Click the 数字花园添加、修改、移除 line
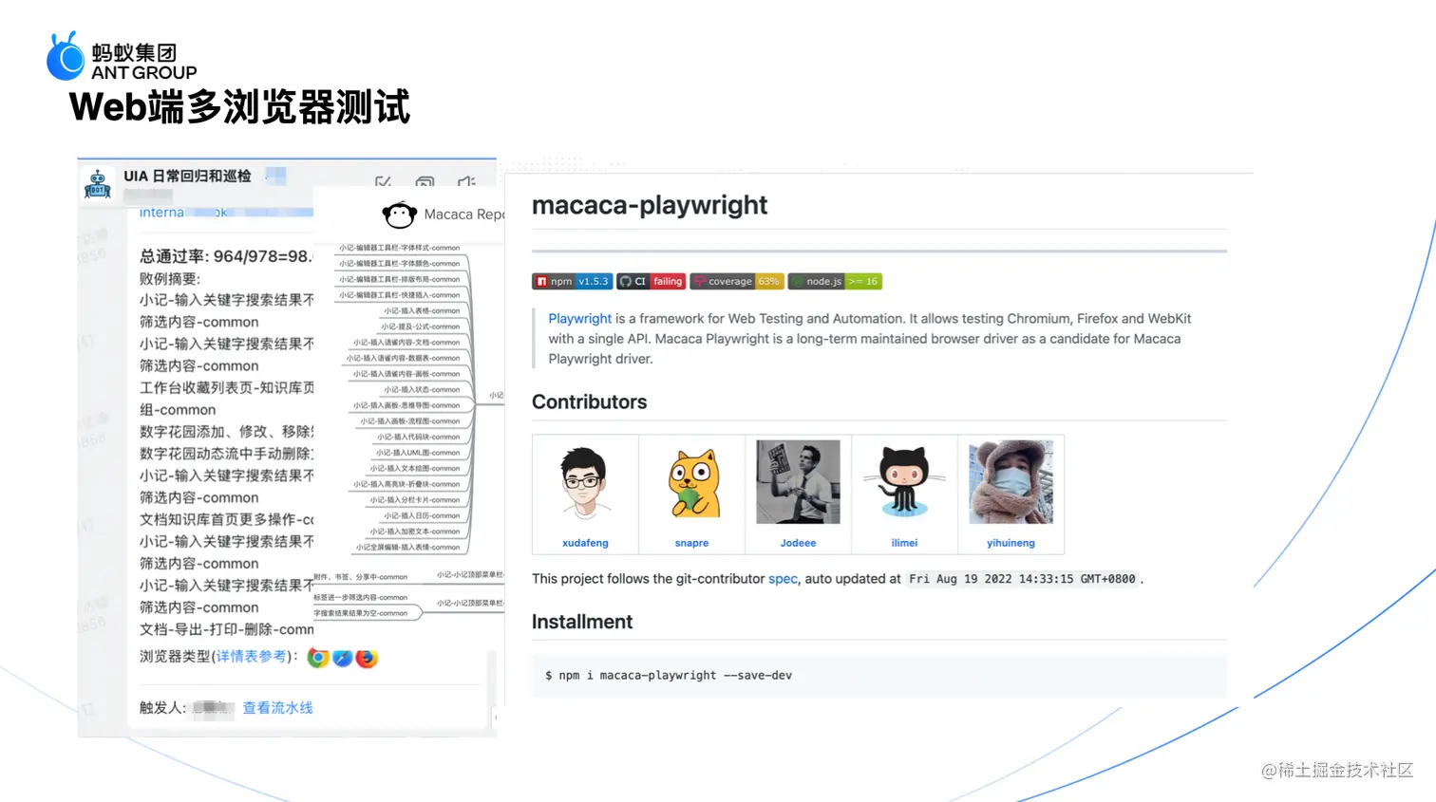This screenshot has width=1436, height=802. tap(226, 432)
